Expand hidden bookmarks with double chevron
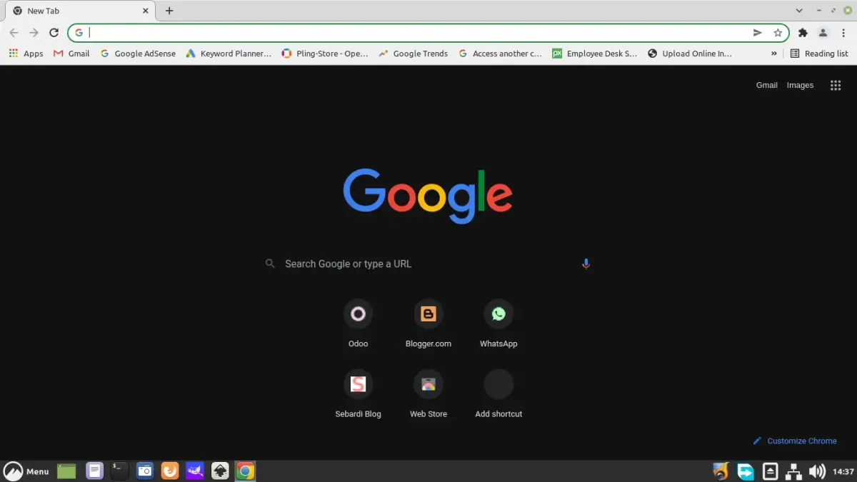Image resolution: width=857 pixels, height=482 pixels. pyautogui.click(x=774, y=54)
